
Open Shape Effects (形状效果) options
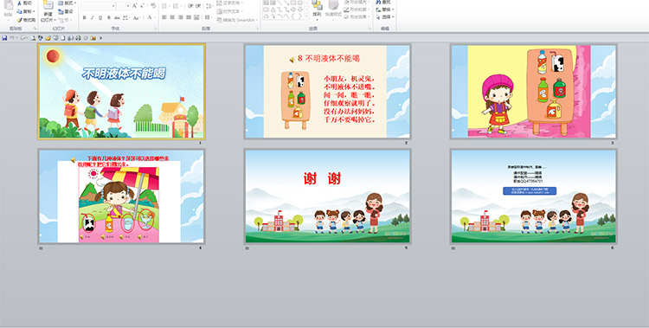(357, 16)
